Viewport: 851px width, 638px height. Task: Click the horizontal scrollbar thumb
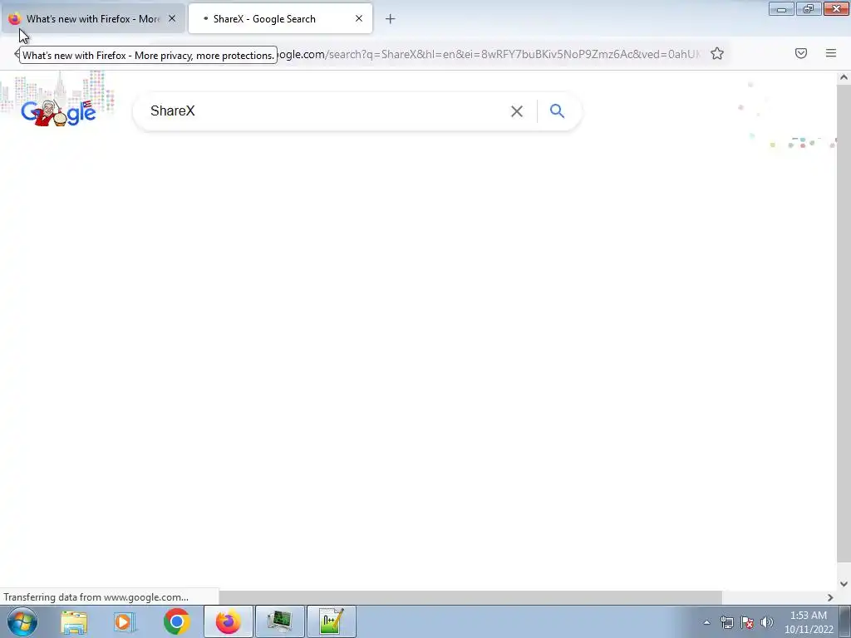(470, 597)
